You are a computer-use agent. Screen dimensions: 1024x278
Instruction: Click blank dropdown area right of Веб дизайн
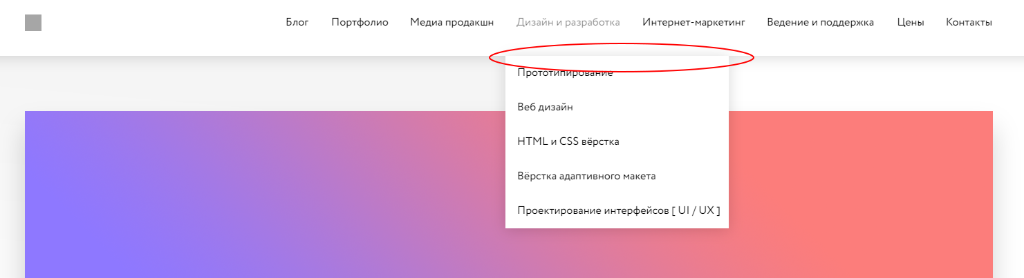pos(657,107)
